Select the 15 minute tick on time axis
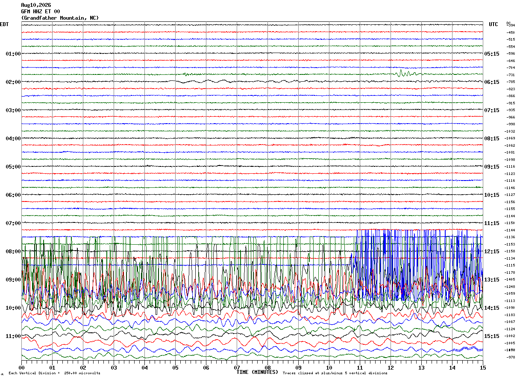The height and width of the screenshot is (379, 517). [483, 367]
